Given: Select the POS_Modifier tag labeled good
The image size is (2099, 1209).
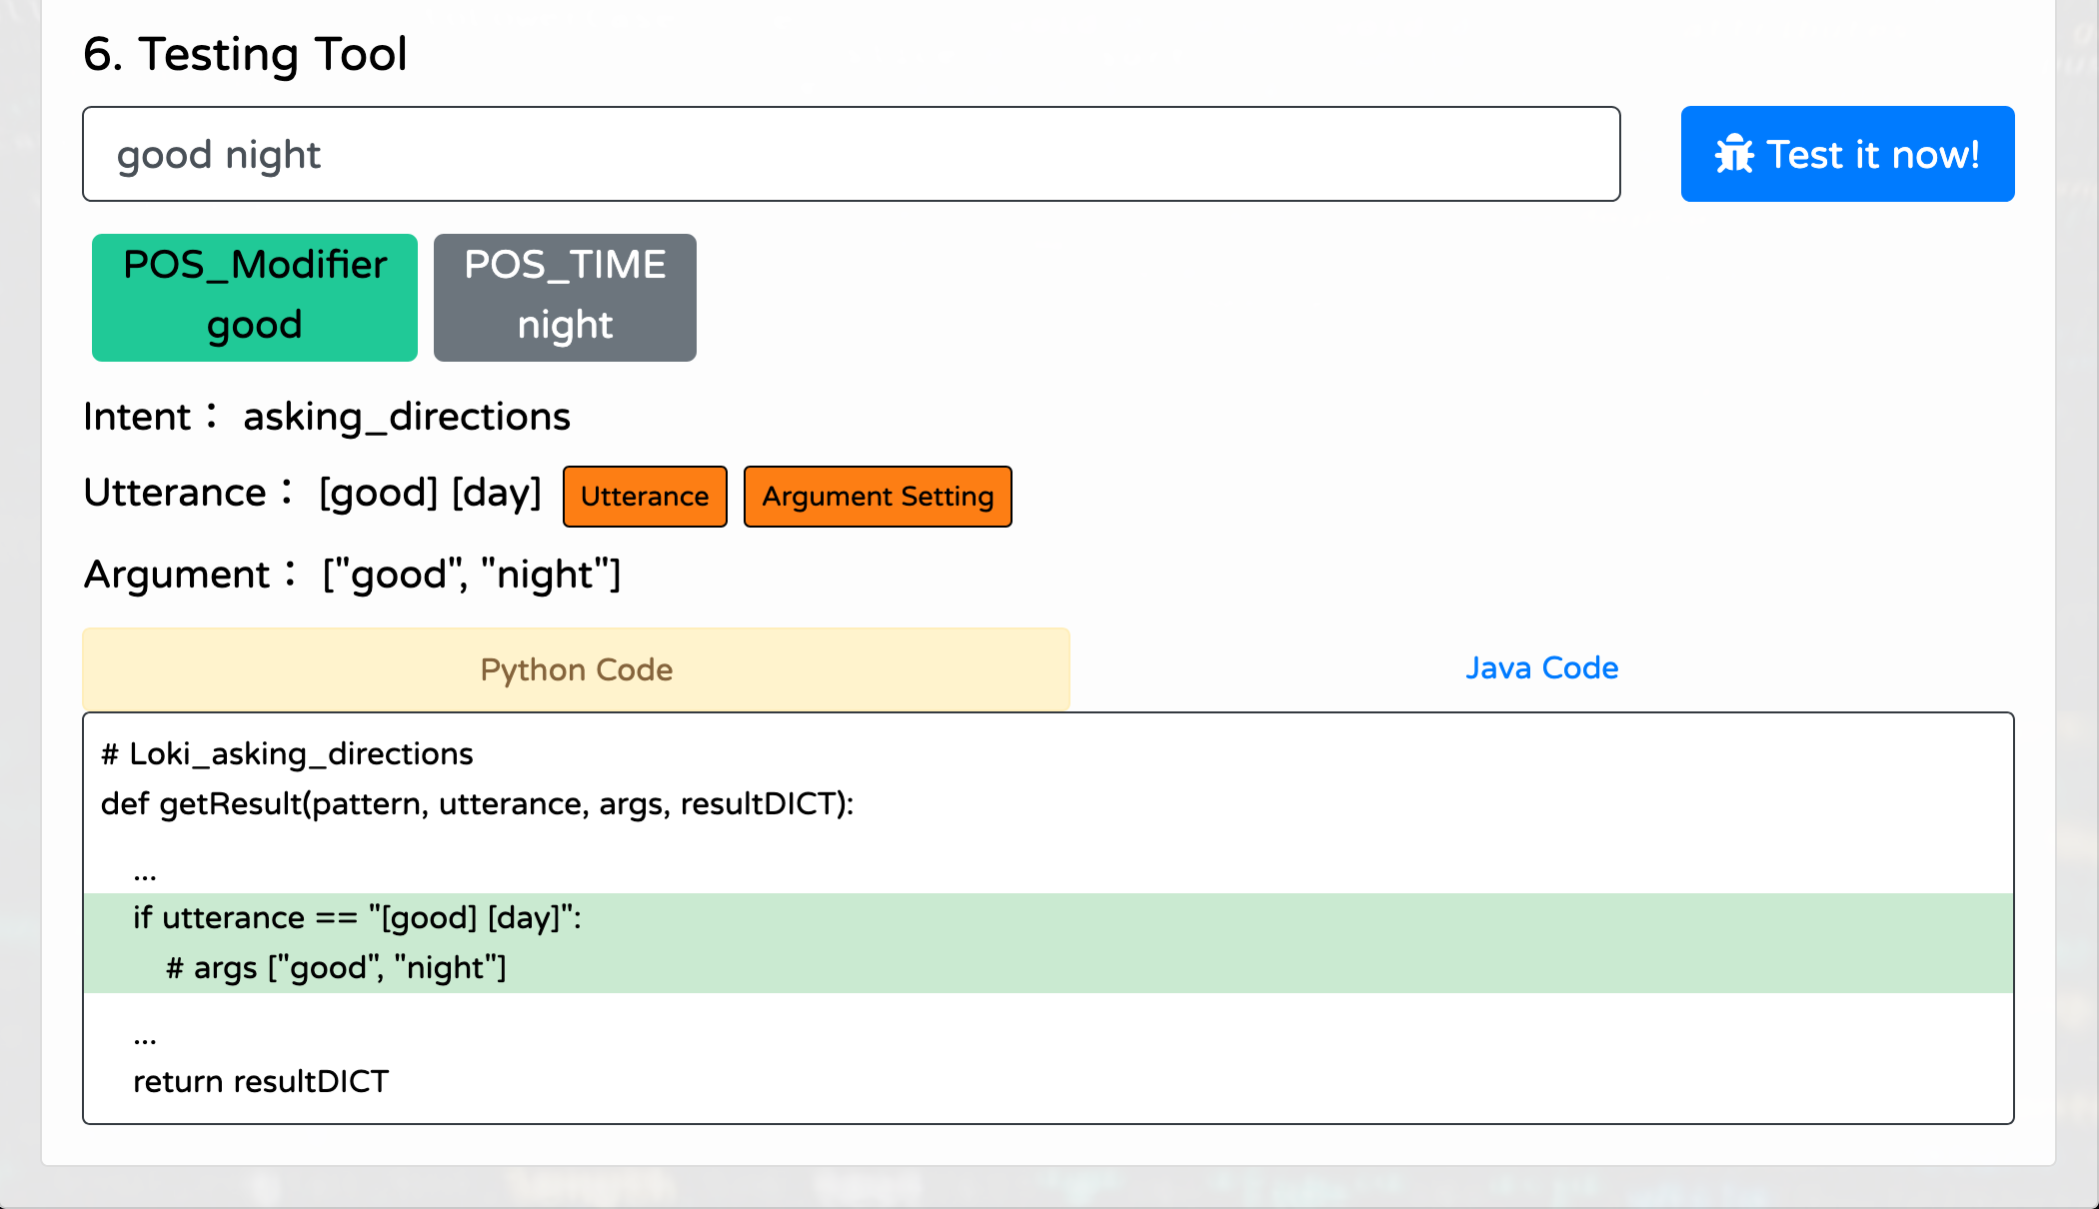Looking at the screenshot, I should tap(254, 297).
